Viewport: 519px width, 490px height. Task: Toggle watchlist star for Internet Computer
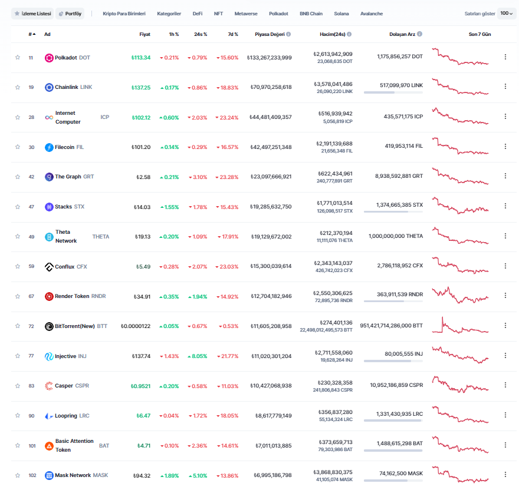(x=18, y=117)
